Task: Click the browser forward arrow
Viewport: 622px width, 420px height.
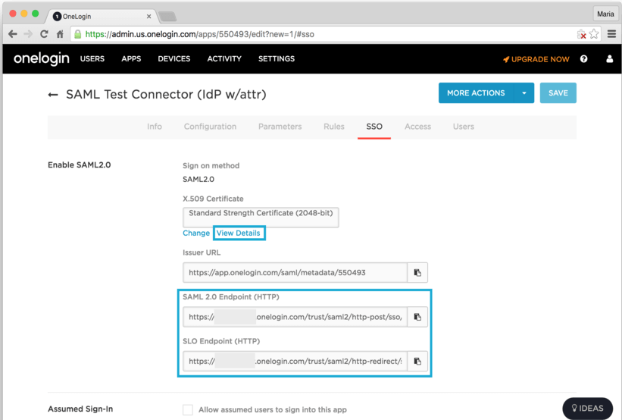Action: tap(28, 34)
